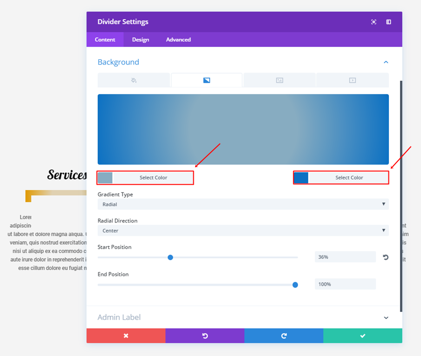Click the Admin Label section title

point(119,317)
